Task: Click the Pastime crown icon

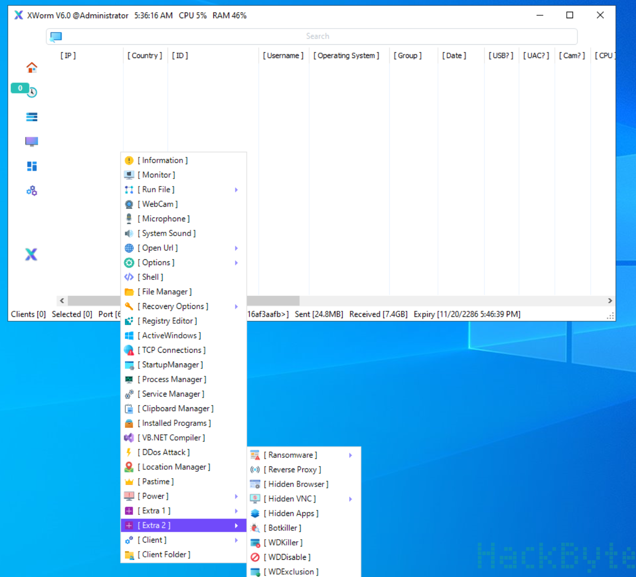Action: pos(129,482)
